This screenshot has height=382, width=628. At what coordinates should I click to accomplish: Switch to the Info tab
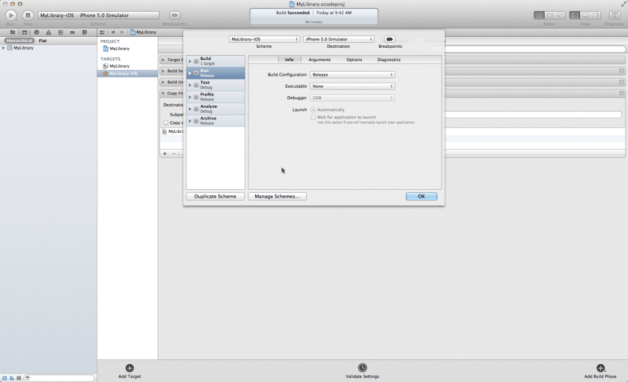tap(289, 59)
